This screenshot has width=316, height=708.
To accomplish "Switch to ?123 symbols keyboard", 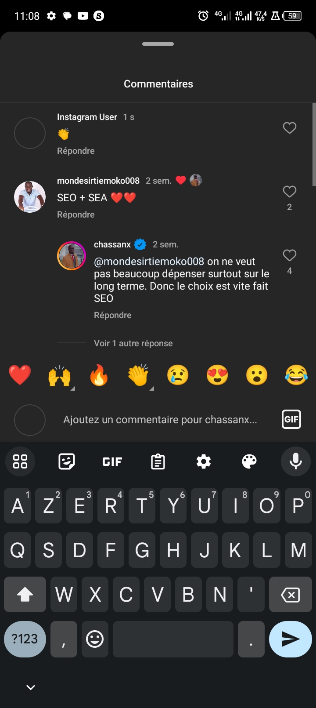I will (x=25, y=639).
